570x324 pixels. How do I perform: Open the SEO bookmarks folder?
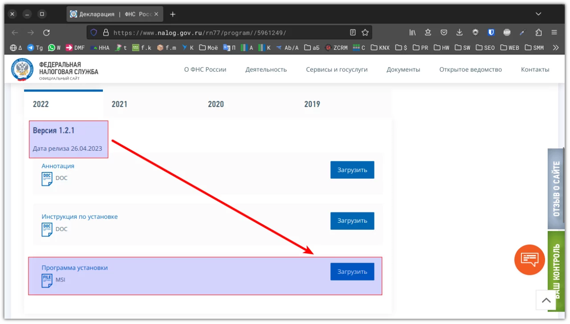[485, 48]
